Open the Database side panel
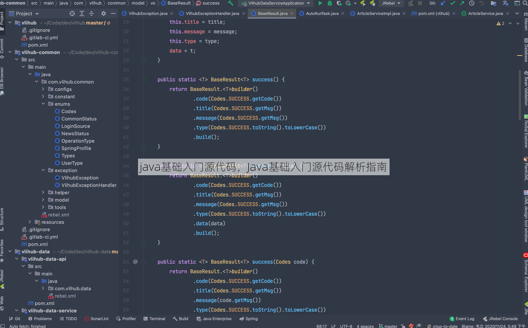 click(x=526, y=49)
